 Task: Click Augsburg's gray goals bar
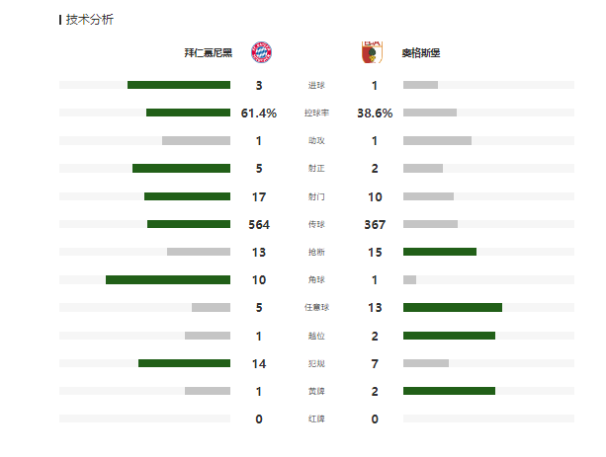pyautogui.click(x=420, y=85)
